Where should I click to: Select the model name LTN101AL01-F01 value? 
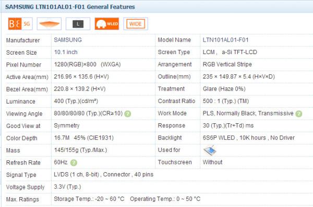tap(225, 40)
